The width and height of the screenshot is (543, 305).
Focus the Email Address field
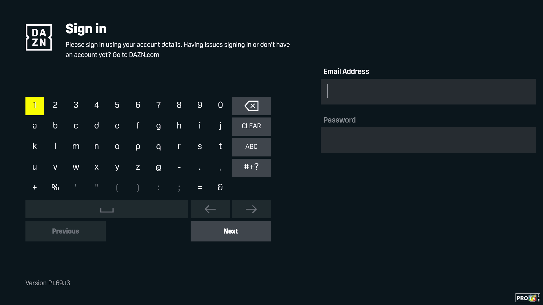tap(428, 91)
